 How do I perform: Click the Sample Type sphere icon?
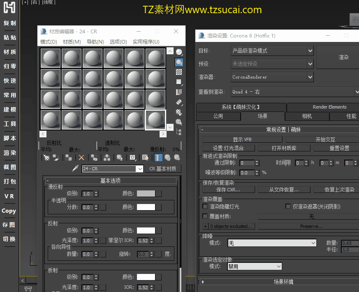179,52
